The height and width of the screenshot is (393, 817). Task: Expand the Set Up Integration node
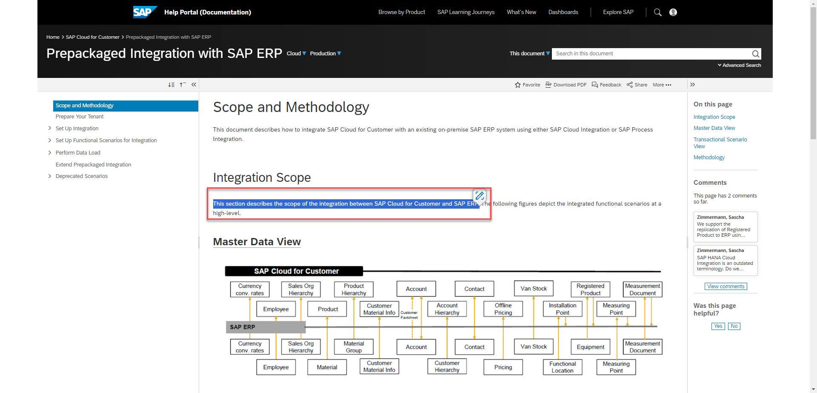(x=50, y=128)
